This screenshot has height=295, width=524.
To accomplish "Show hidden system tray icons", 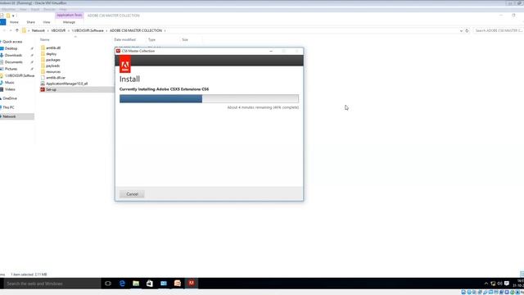I will (486, 284).
